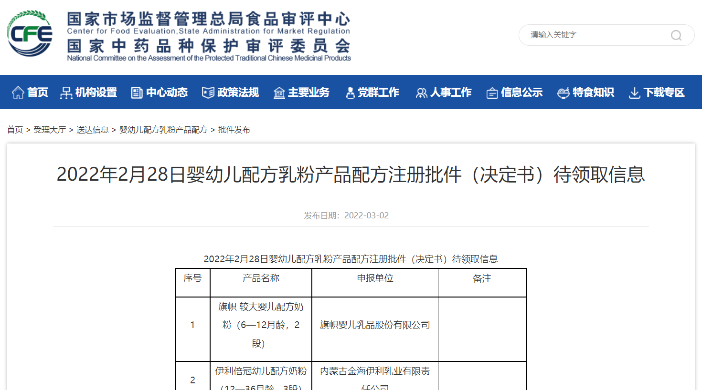Viewport: 702px width, 390px height.
Task: Click the table caption above the 序号 header
Action: point(351,259)
